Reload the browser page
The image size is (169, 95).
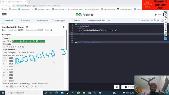10,6
